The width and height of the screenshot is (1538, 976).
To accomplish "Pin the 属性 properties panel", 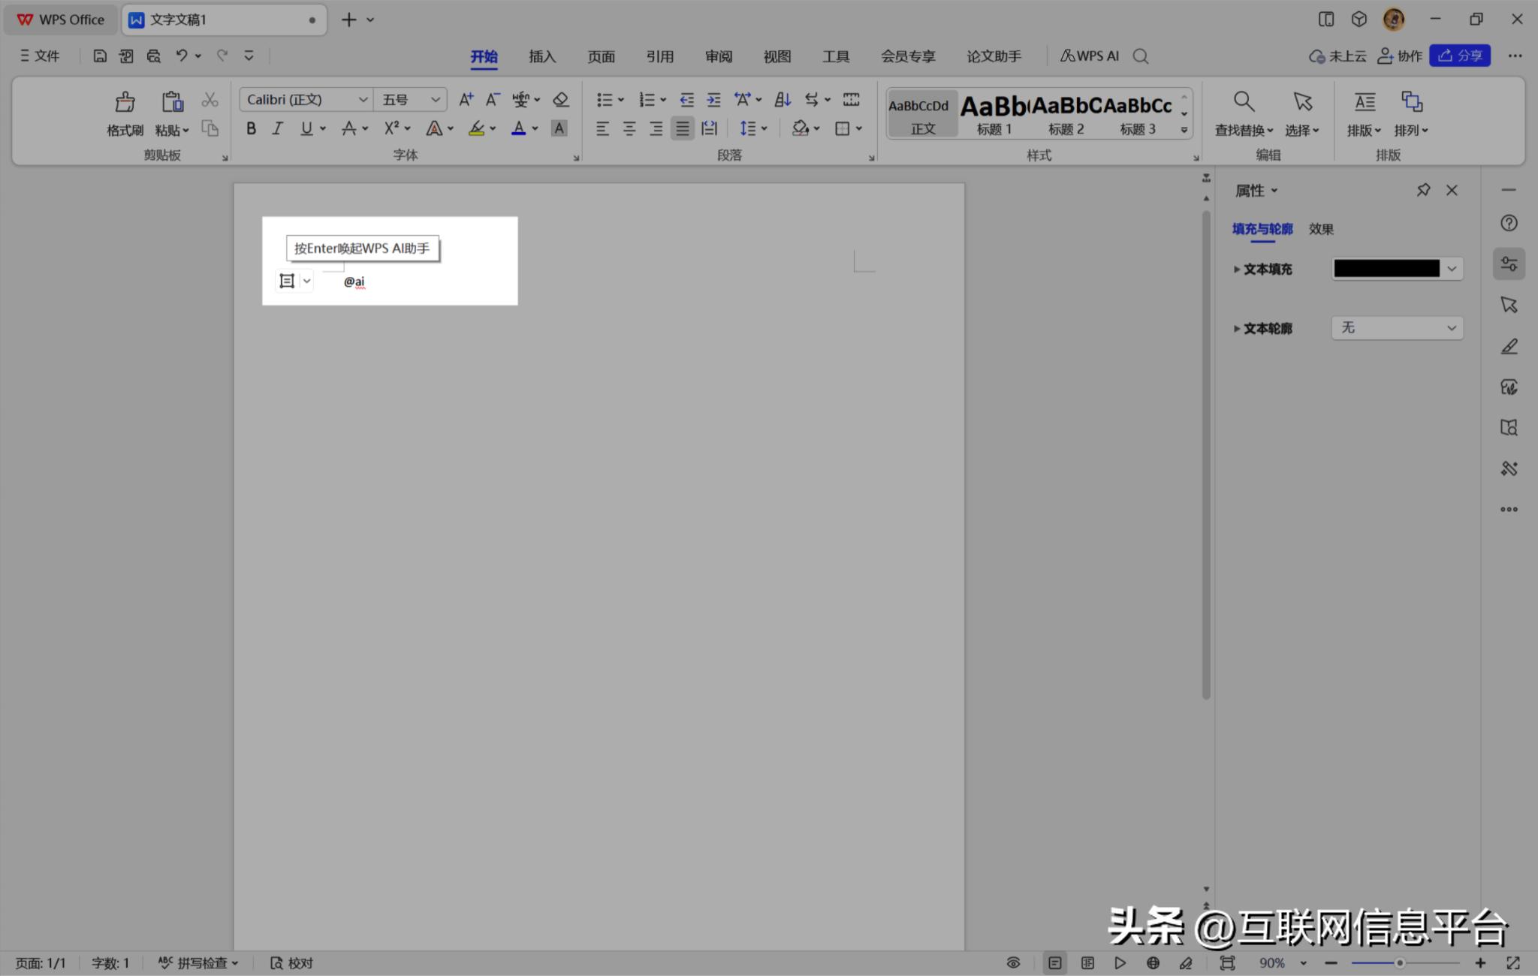I will [x=1422, y=190].
